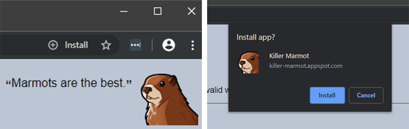Cancel the Install app dialog
The image size is (409, 129).
pyautogui.click(x=366, y=95)
